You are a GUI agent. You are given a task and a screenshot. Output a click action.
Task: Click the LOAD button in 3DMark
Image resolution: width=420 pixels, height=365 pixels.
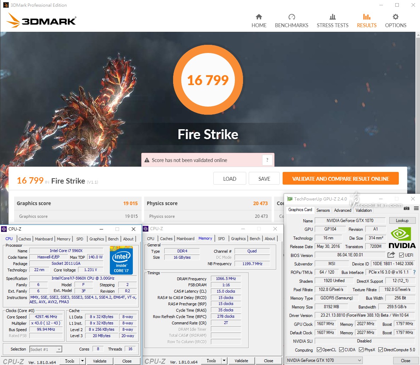click(x=230, y=179)
